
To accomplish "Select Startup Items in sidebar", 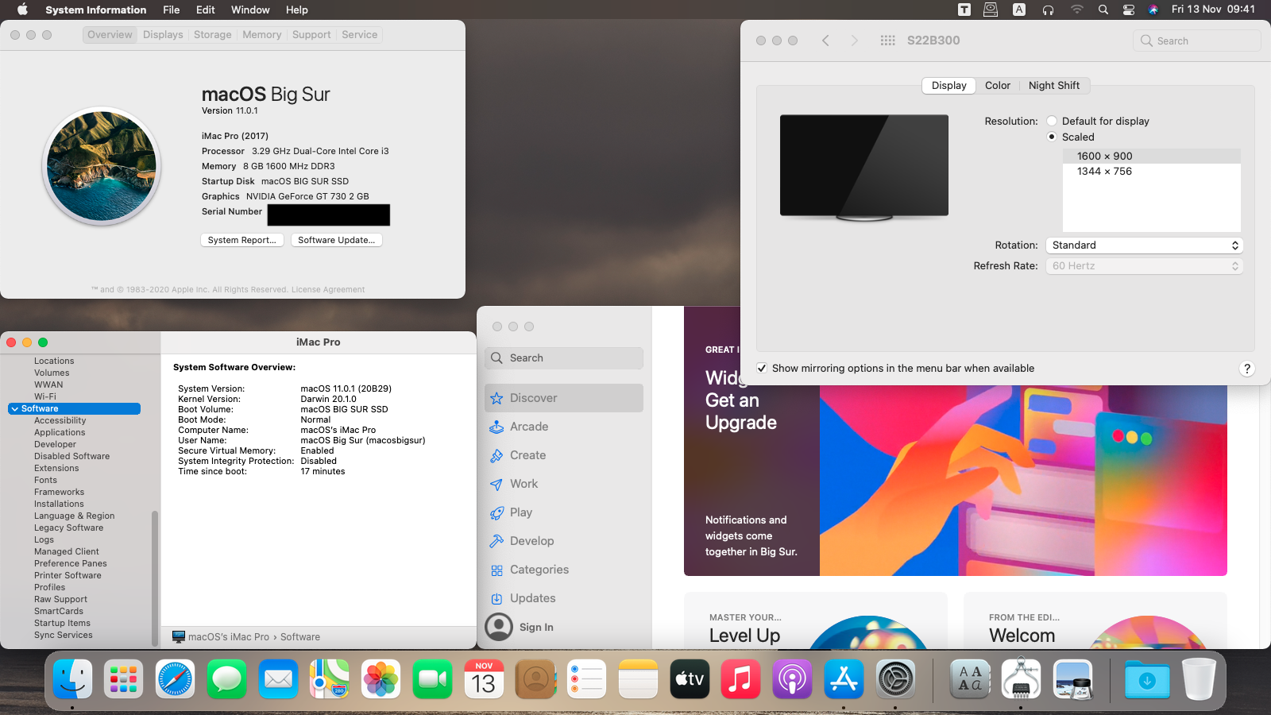I will pos(62,624).
